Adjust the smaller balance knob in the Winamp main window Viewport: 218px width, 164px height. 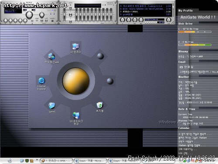(x=42, y=15)
